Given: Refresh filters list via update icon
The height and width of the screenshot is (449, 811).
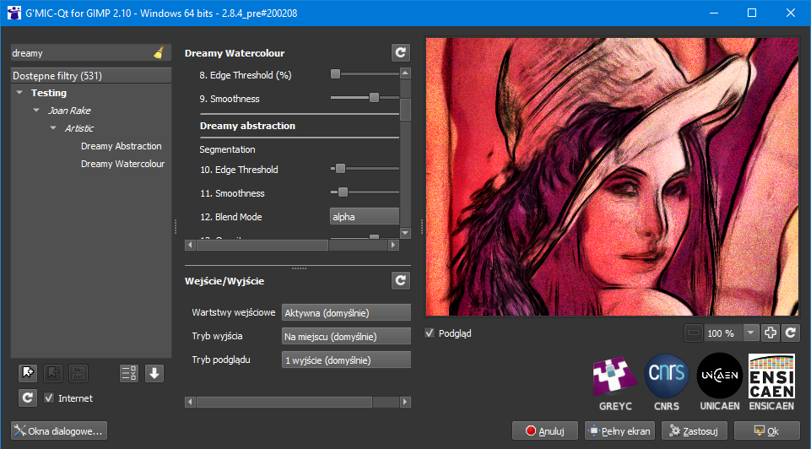Looking at the screenshot, I should click(28, 398).
